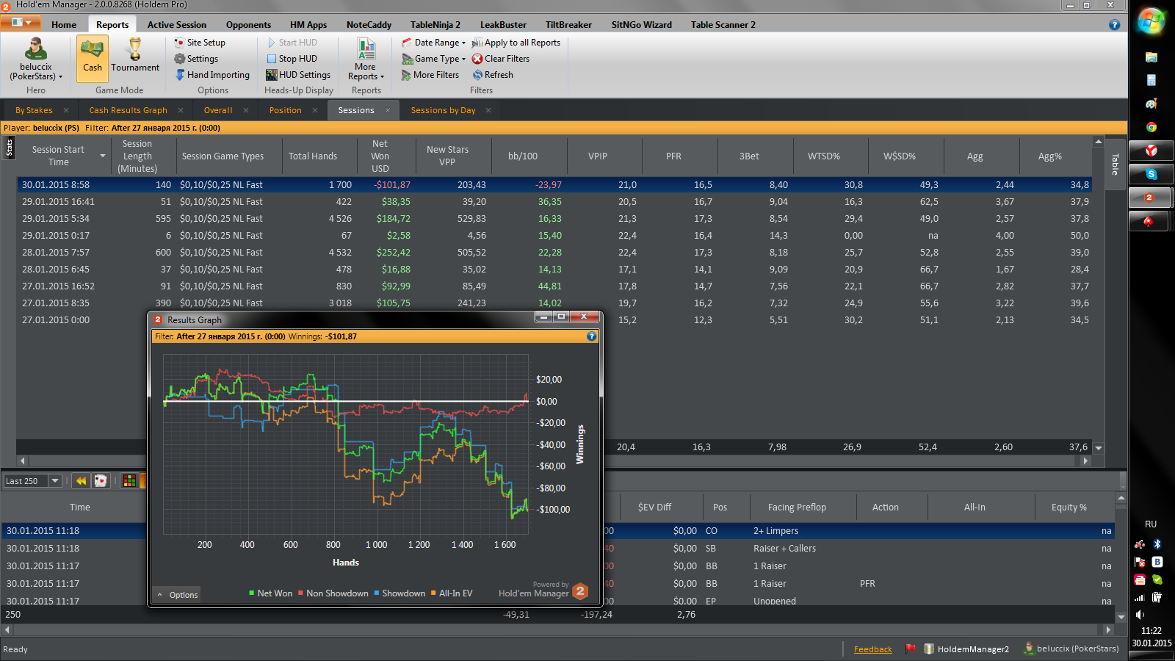Click the greyed-out Start HUD item

click(x=292, y=43)
